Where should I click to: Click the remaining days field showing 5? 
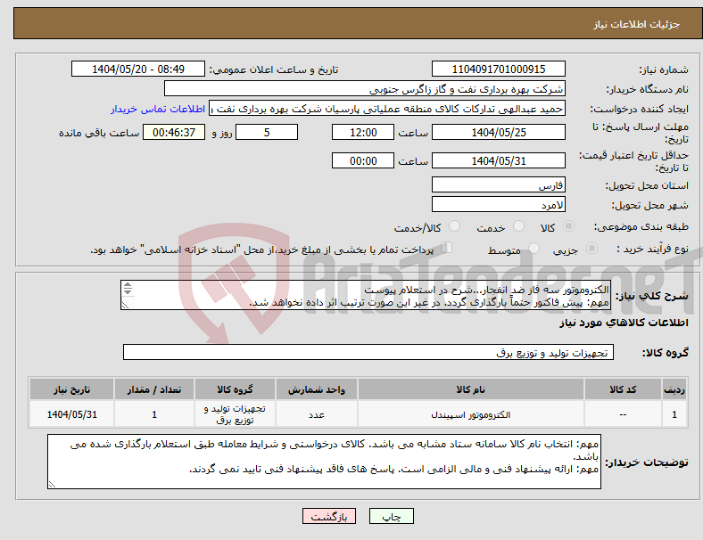(267, 132)
